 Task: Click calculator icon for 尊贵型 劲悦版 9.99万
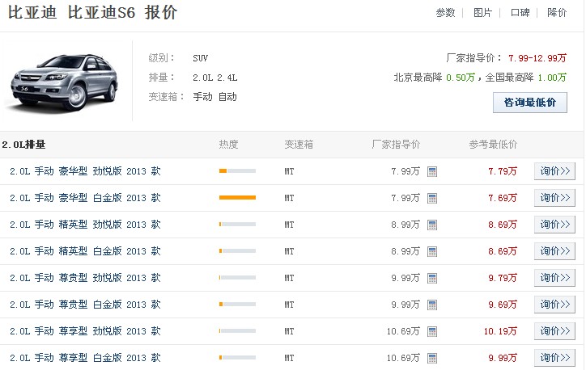432,279
